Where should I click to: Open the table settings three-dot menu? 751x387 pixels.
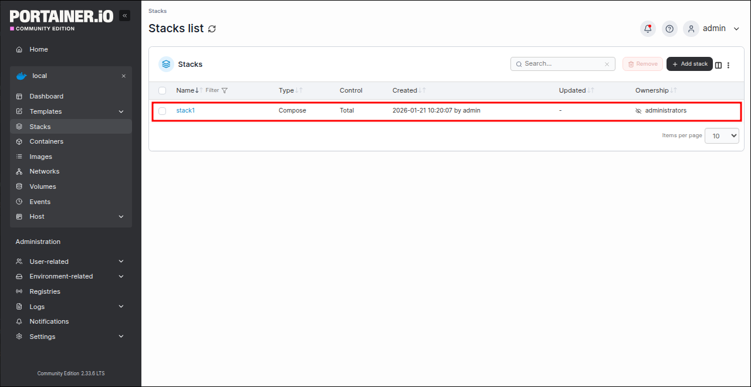729,65
